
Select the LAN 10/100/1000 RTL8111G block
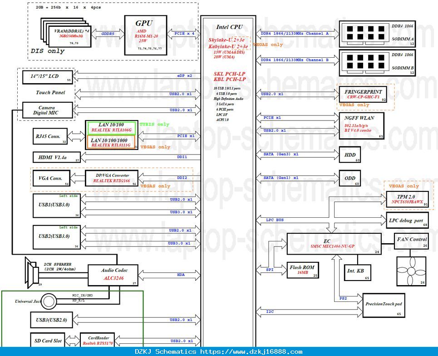coord(112,142)
